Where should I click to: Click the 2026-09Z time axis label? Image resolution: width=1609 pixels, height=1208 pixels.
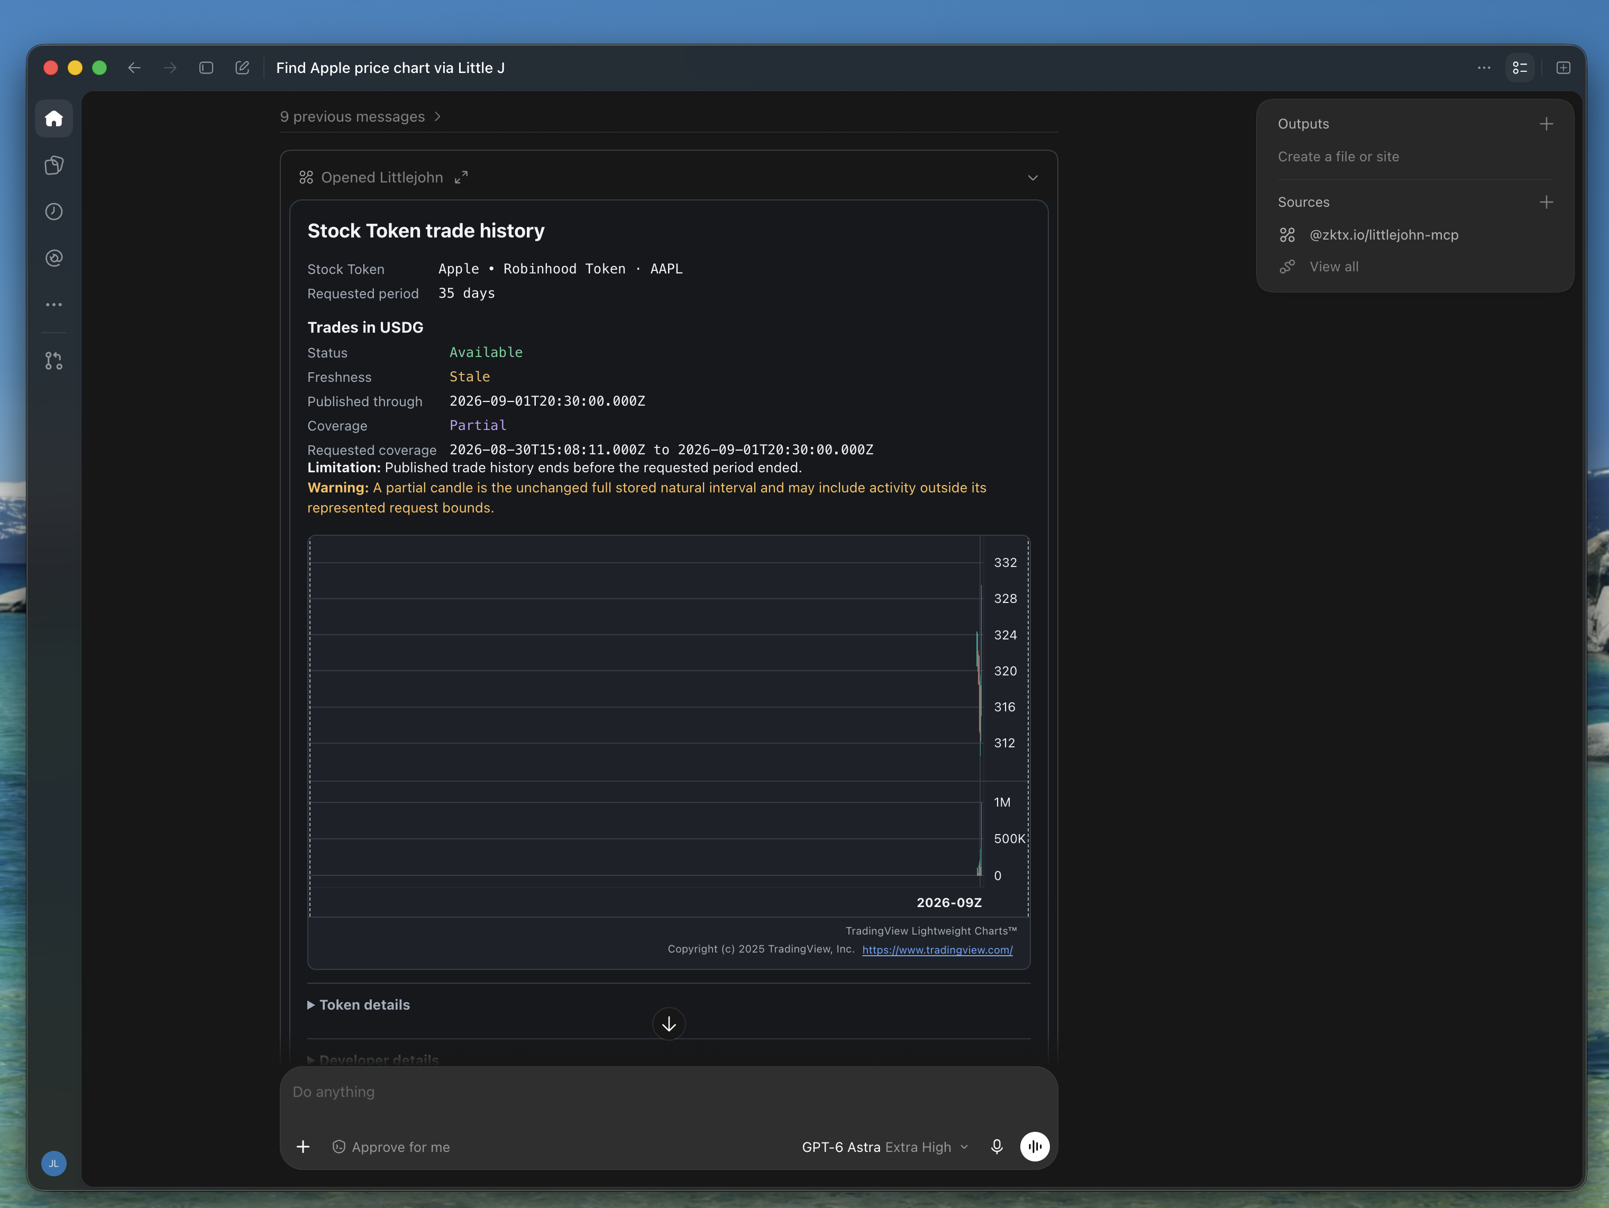(x=948, y=902)
